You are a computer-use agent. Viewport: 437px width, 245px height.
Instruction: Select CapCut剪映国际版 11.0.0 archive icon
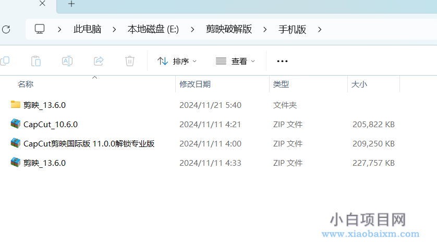pyautogui.click(x=16, y=143)
